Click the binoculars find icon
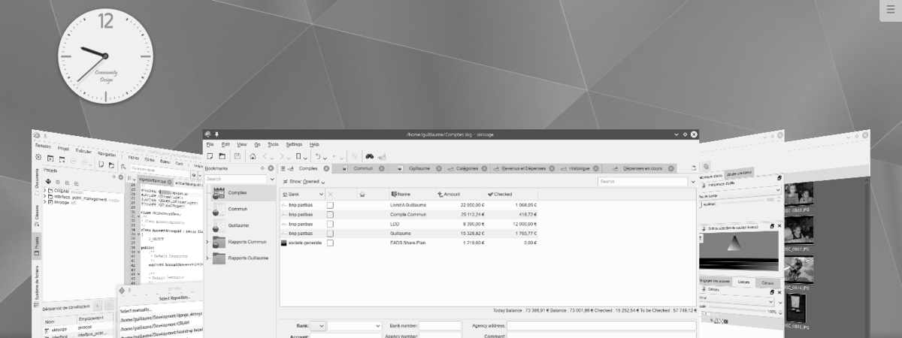The image size is (902, 338). [x=369, y=156]
